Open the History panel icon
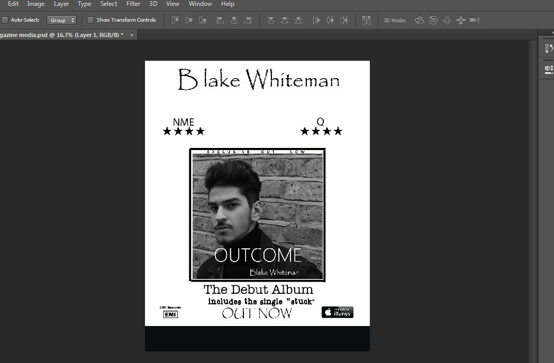This screenshot has height=363, width=554. point(549,49)
